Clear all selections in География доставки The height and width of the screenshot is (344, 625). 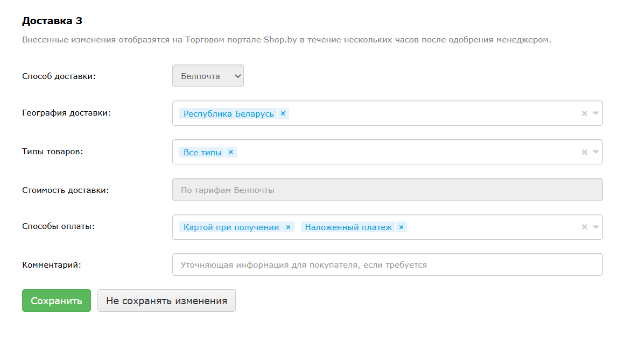[x=584, y=113]
